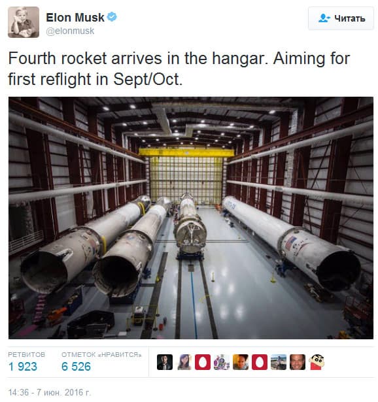Click the РЕТВИТОВ label
Viewport: 378px width, 402px height.
point(27,354)
